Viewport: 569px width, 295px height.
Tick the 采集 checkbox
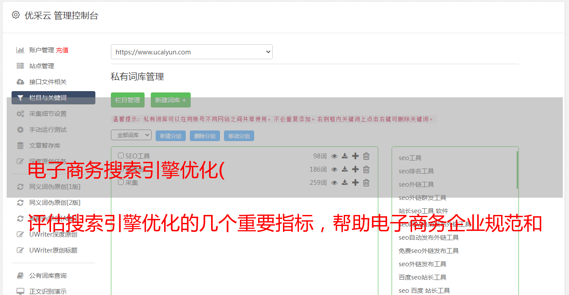pos(121,182)
